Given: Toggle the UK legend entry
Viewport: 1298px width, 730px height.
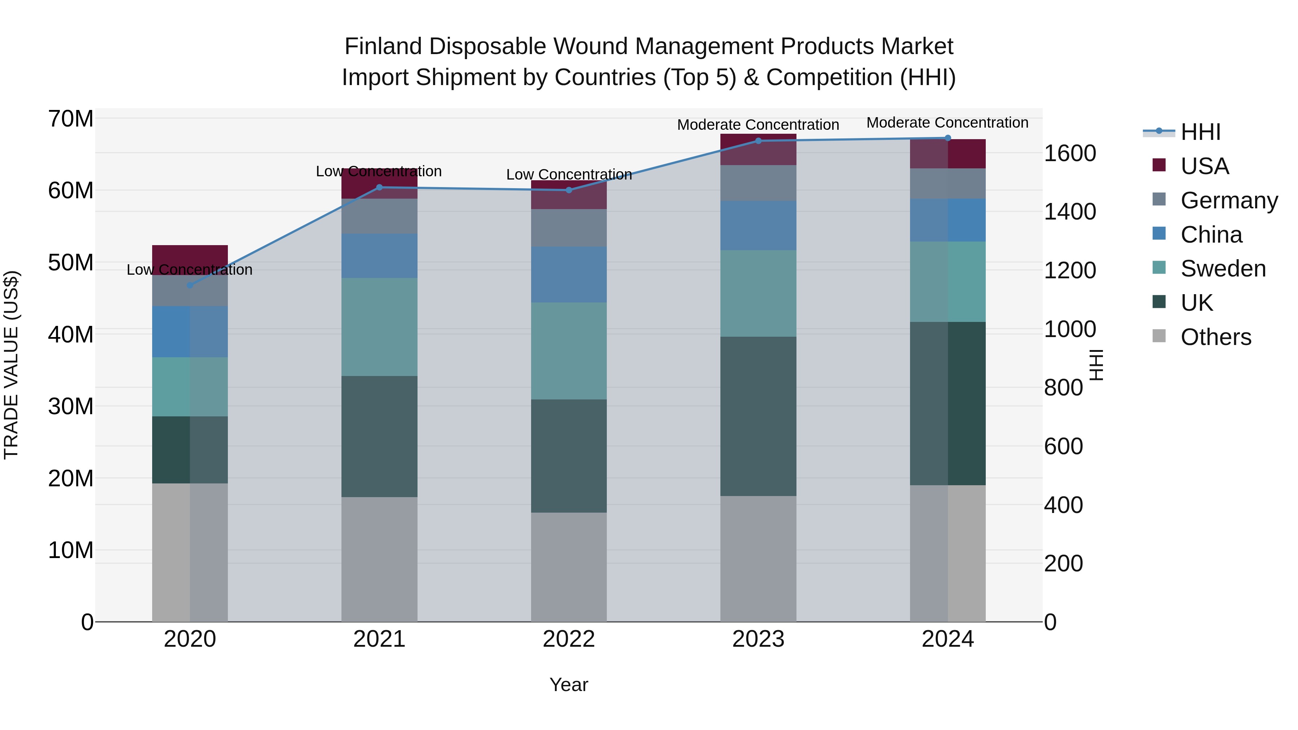Looking at the screenshot, I should pos(1183,303).
